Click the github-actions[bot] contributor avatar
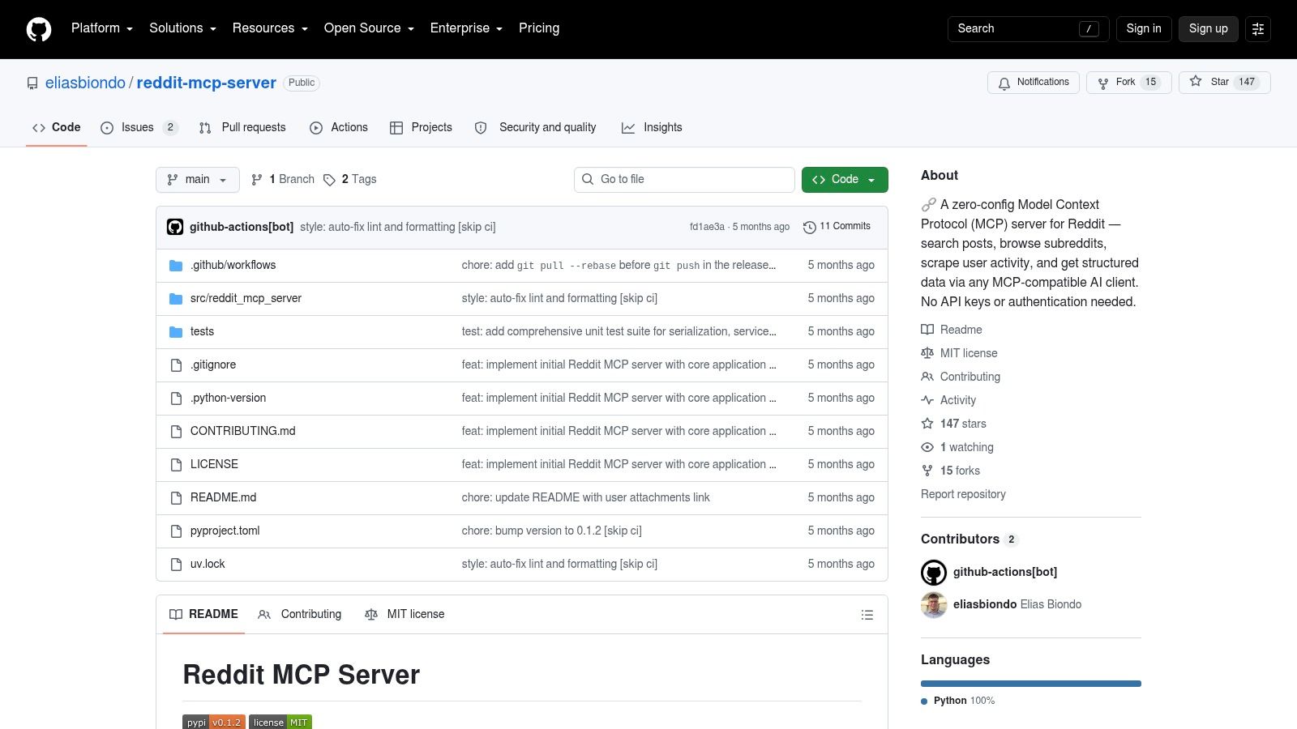 [x=934, y=573]
